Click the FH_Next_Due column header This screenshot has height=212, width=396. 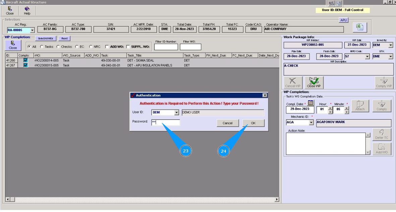(x=219, y=55)
